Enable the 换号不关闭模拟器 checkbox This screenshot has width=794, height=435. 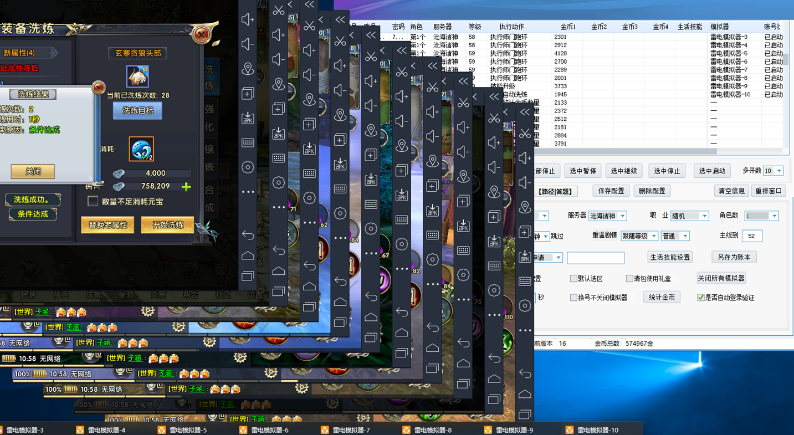[x=573, y=298]
